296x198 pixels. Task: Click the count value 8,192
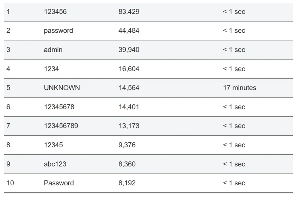pyautogui.click(x=127, y=183)
